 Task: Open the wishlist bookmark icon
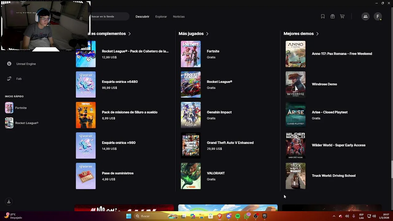(x=323, y=17)
